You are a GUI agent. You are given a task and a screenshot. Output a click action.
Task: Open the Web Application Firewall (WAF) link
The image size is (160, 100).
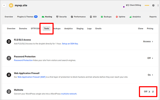point(32,77)
